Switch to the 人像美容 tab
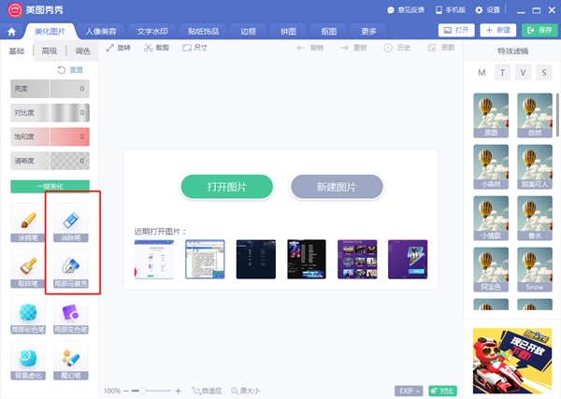The width and height of the screenshot is (561, 399). 101,32
